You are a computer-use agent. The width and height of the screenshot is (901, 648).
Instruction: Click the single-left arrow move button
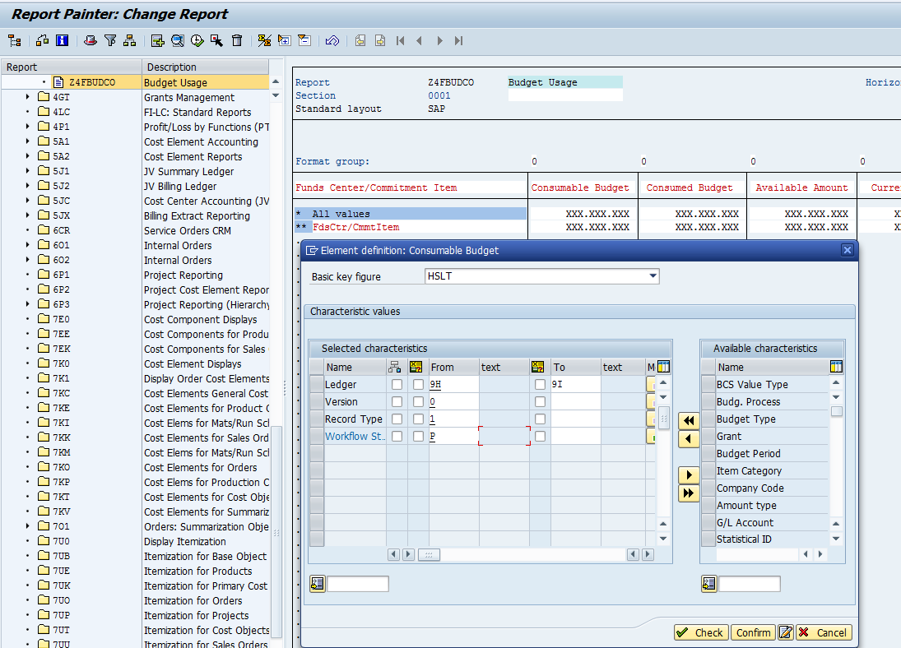(689, 439)
